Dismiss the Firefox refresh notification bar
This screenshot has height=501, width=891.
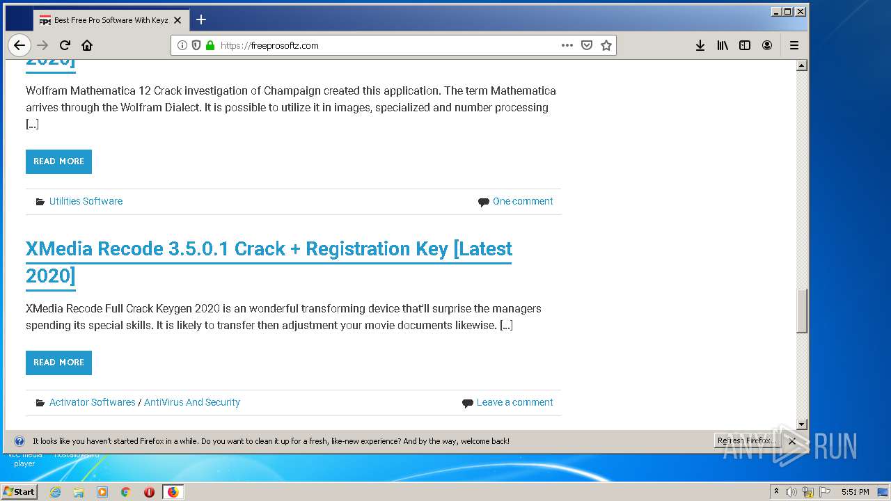pyautogui.click(x=792, y=441)
